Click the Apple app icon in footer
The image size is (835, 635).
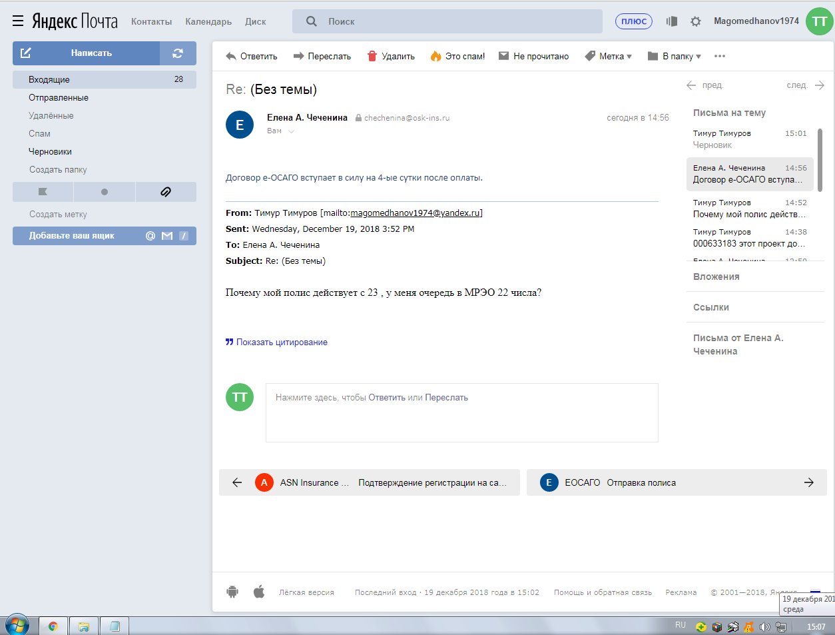259,592
